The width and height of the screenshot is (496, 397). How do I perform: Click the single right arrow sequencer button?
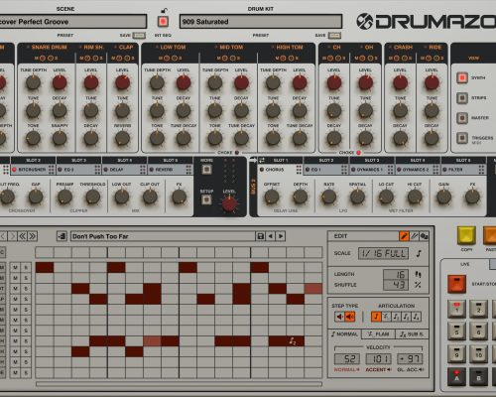coord(13,236)
